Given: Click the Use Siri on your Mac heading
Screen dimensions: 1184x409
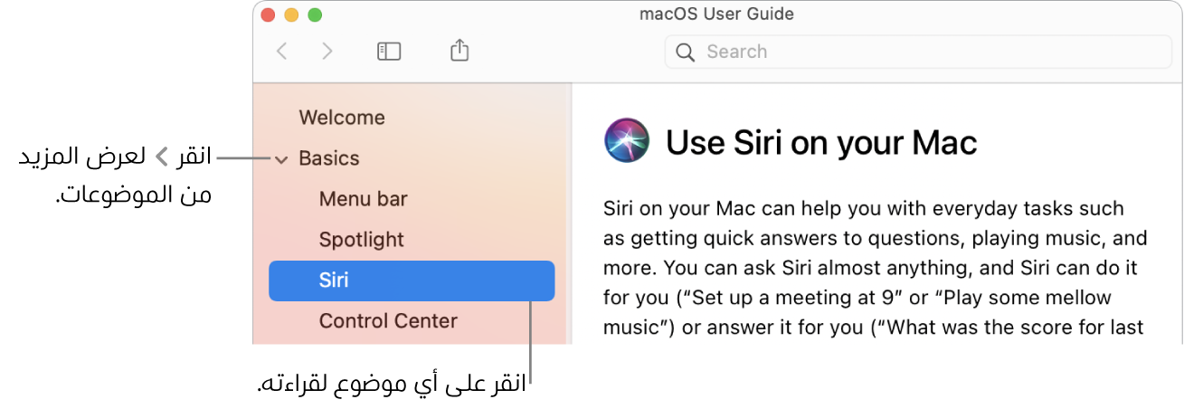Looking at the screenshot, I should pos(821,142).
